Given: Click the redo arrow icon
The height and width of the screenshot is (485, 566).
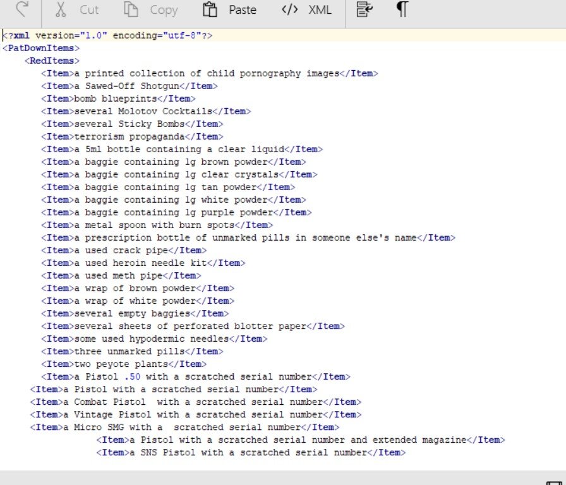Looking at the screenshot, I should (x=23, y=9).
